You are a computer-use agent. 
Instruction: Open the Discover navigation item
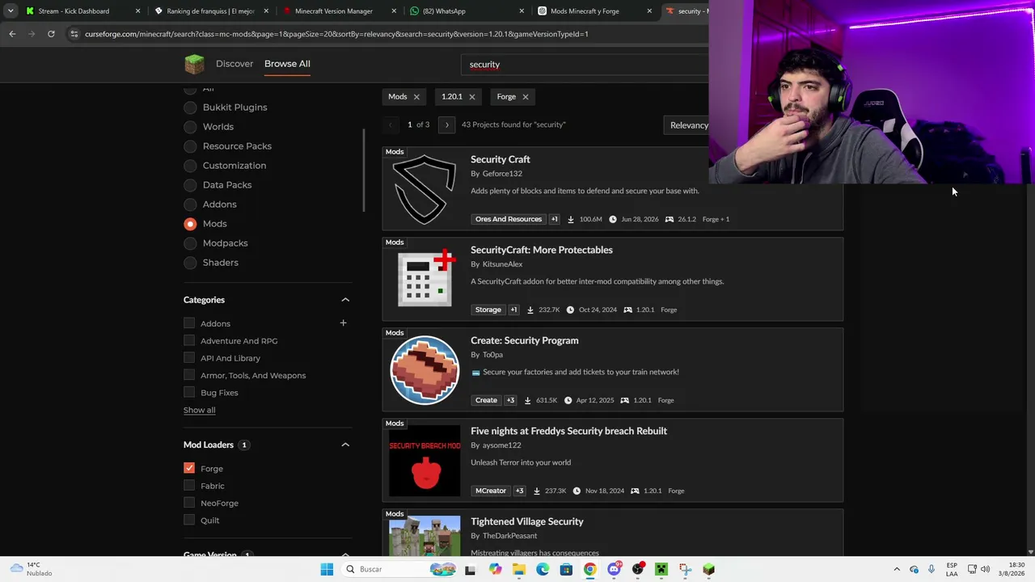pyautogui.click(x=234, y=64)
